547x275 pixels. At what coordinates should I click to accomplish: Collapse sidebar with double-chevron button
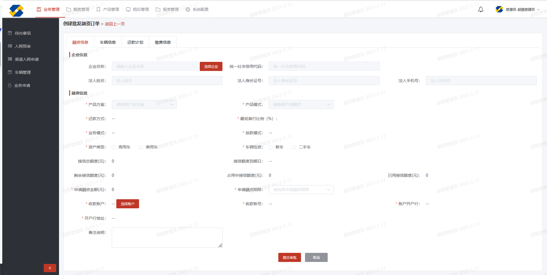pyautogui.click(x=50, y=268)
